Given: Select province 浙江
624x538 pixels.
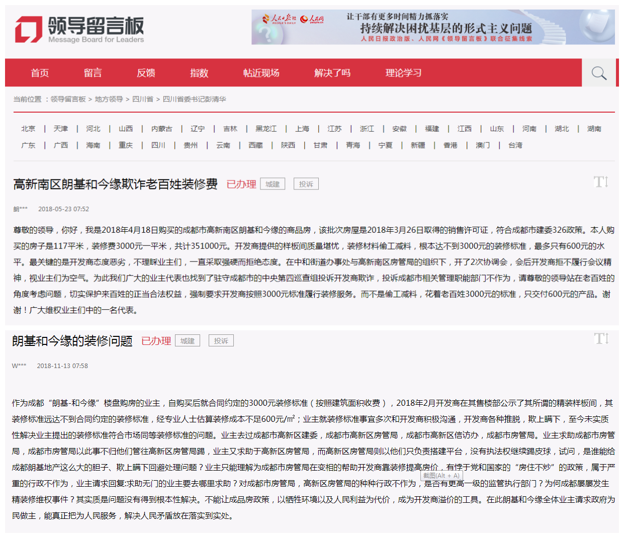Looking at the screenshot, I should (367, 129).
